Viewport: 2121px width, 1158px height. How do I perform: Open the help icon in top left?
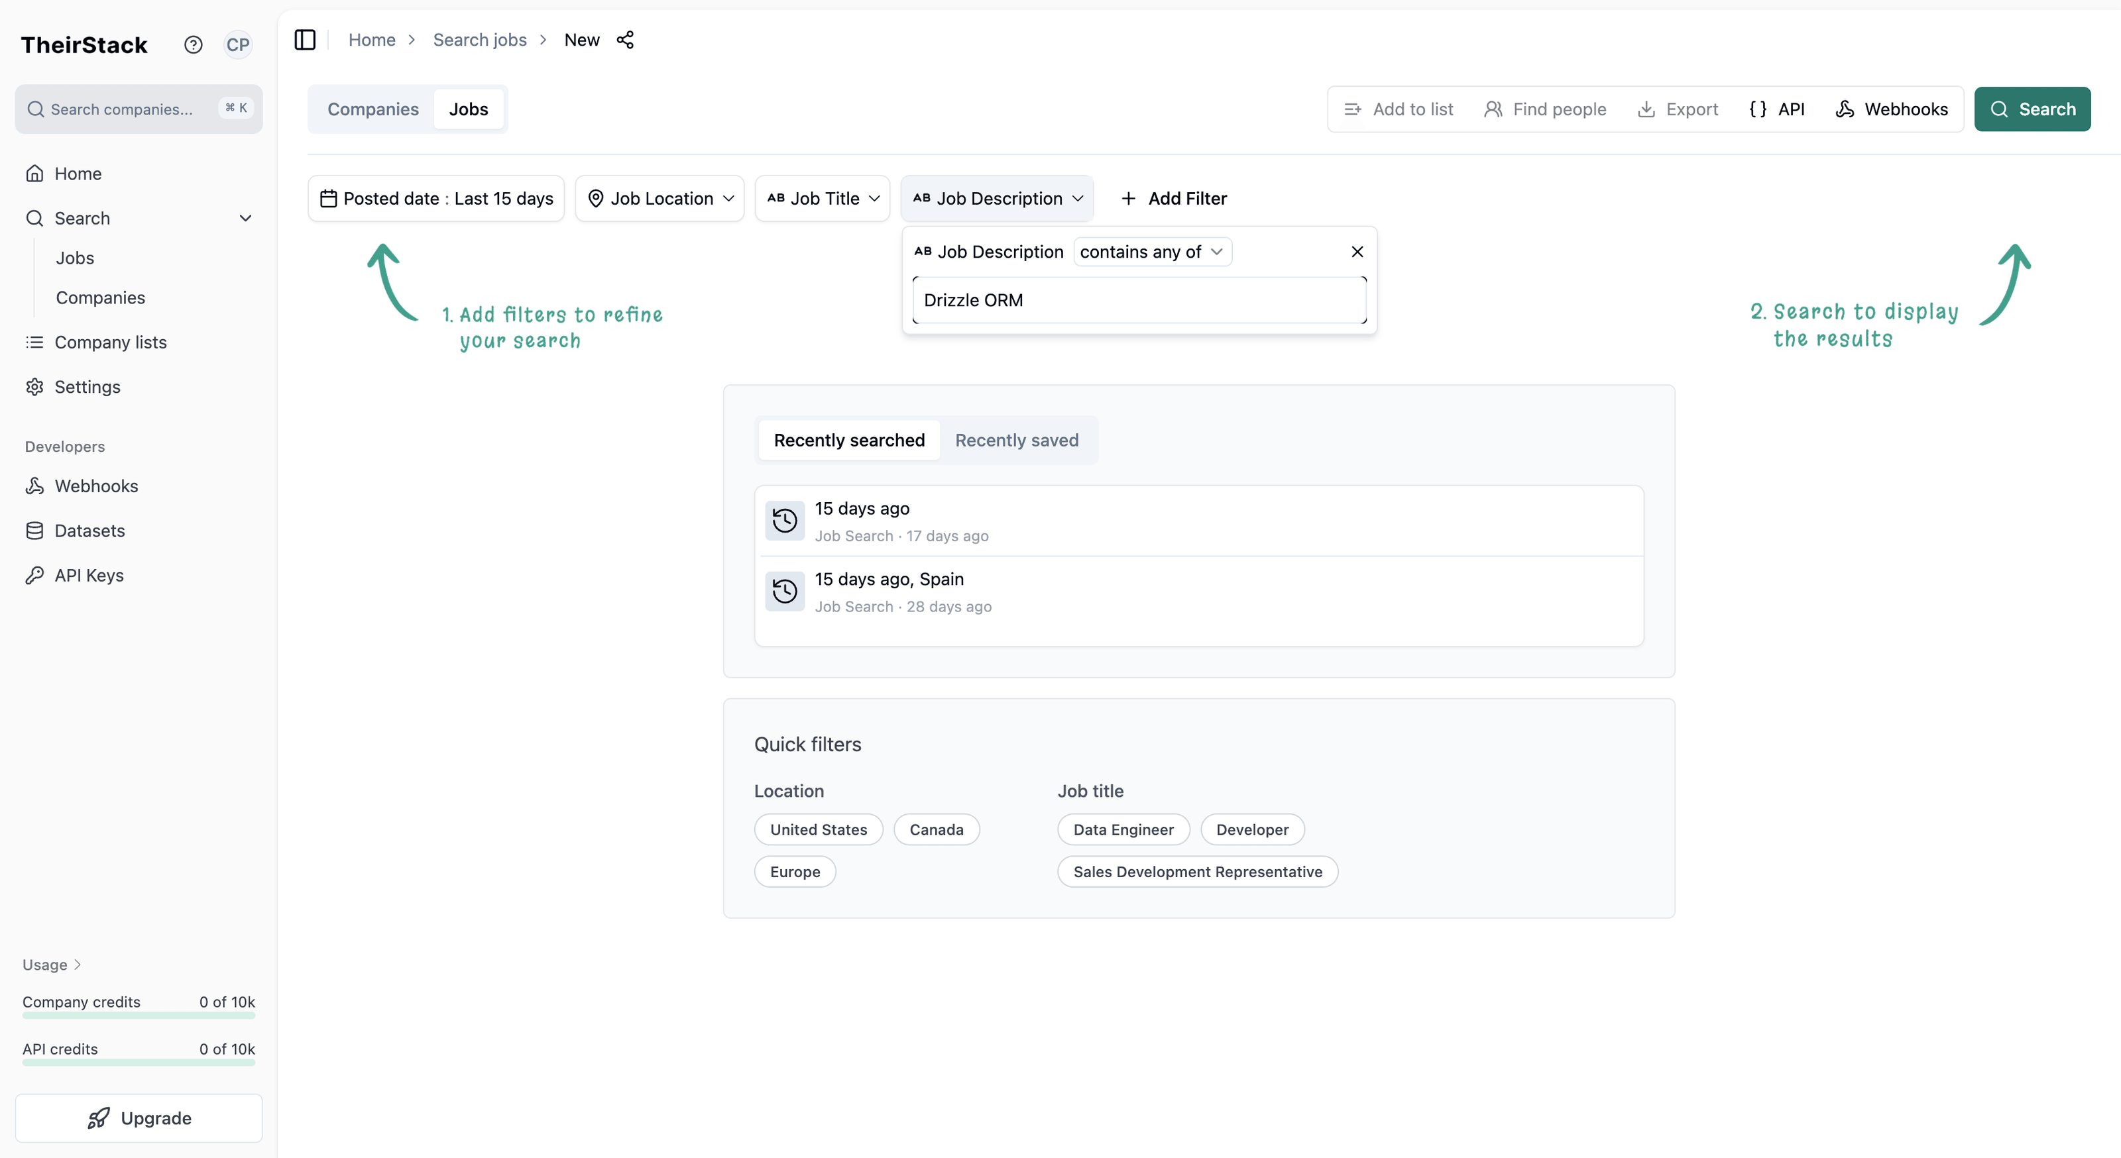pos(193,44)
